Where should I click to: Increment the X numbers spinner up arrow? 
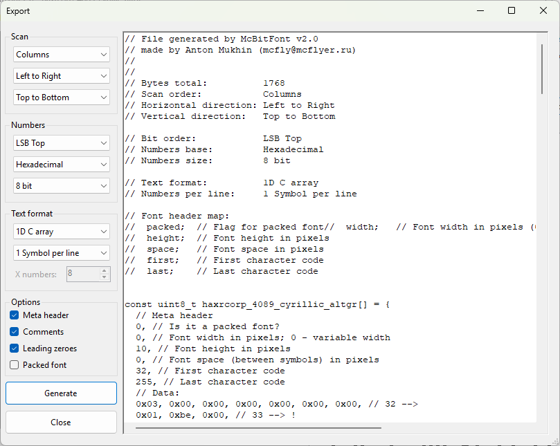pyautogui.click(x=105, y=271)
